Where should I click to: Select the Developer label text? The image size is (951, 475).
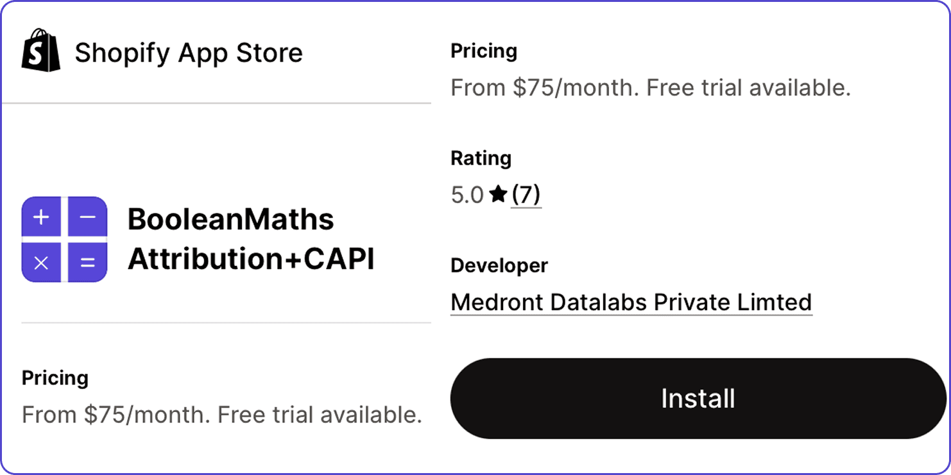tap(499, 265)
